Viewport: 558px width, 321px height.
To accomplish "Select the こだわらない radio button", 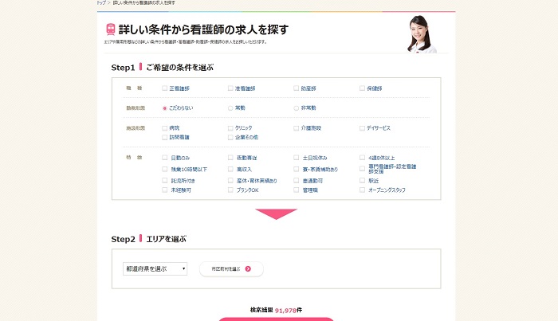I will [x=165, y=108].
